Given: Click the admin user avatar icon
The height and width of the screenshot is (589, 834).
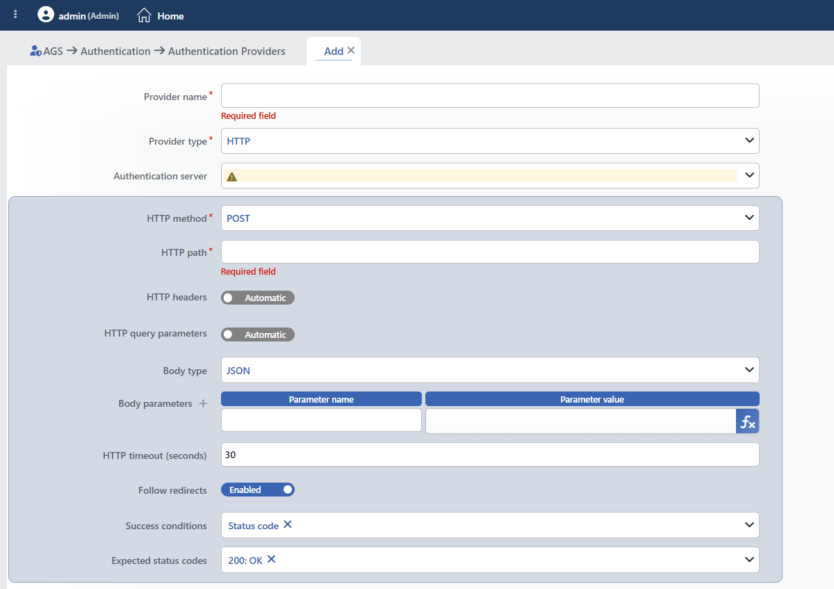Looking at the screenshot, I should pyautogui.click(x=46, y=15).
